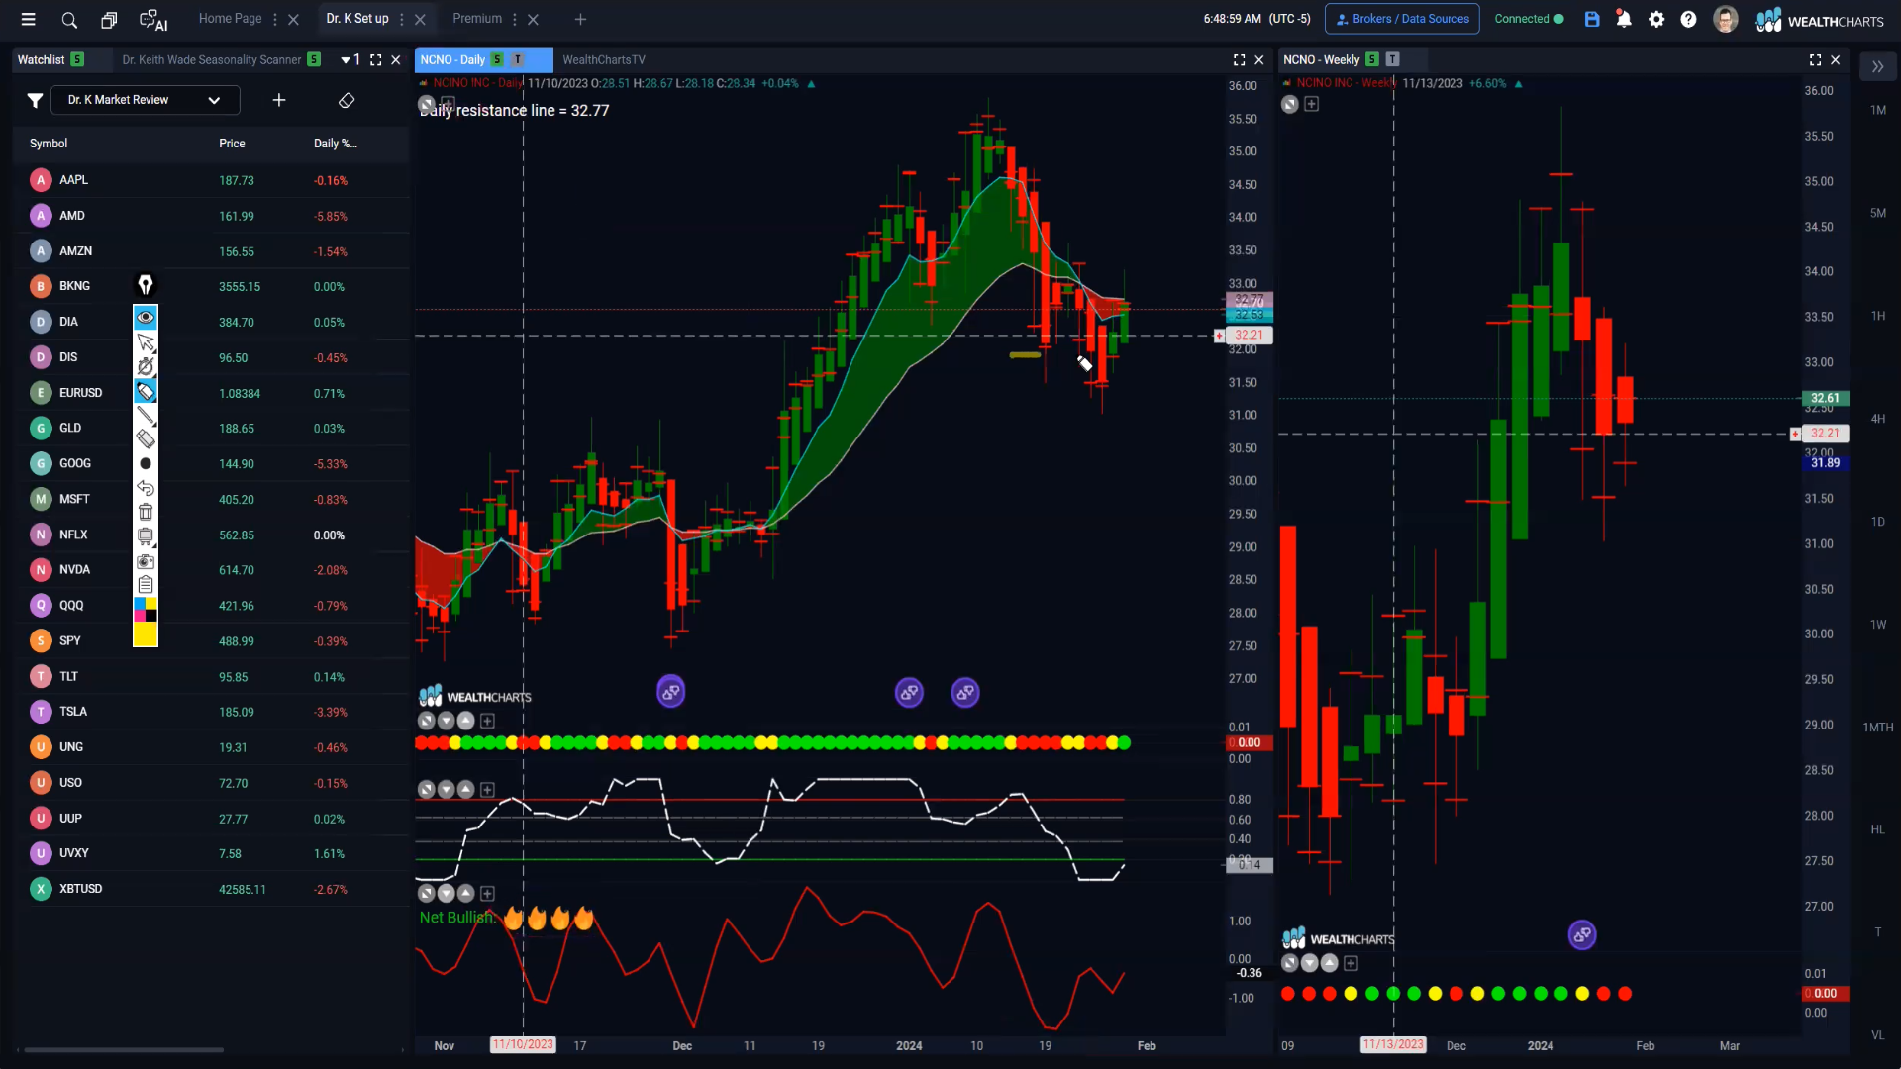1901x1069 pixels.
Task: Click the black dot brush size
Action: [x=146, y=463]
